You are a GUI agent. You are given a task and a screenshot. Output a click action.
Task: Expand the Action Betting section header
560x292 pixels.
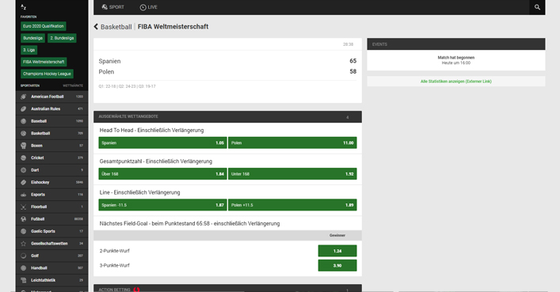227,288
